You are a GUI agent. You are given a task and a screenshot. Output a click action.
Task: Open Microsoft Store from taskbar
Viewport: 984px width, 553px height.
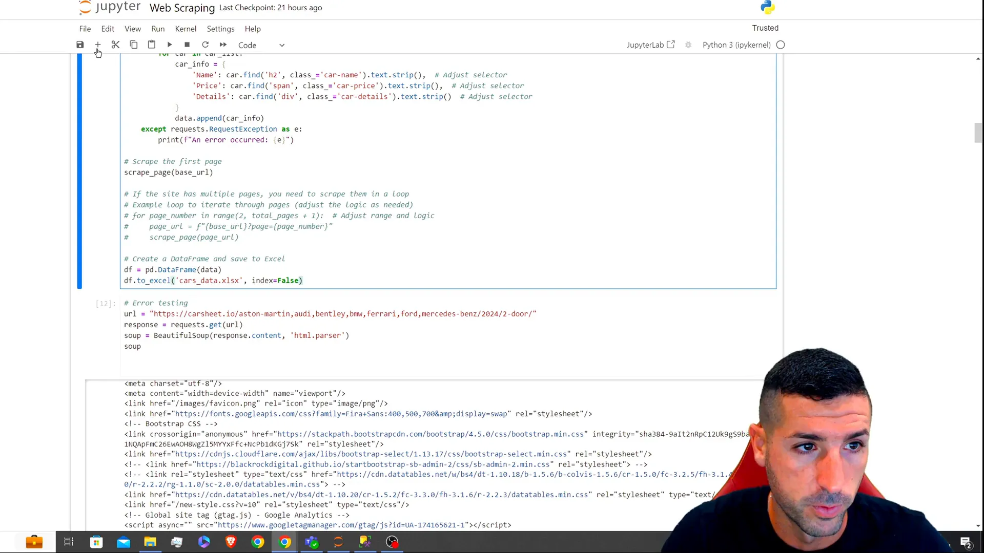96,542
